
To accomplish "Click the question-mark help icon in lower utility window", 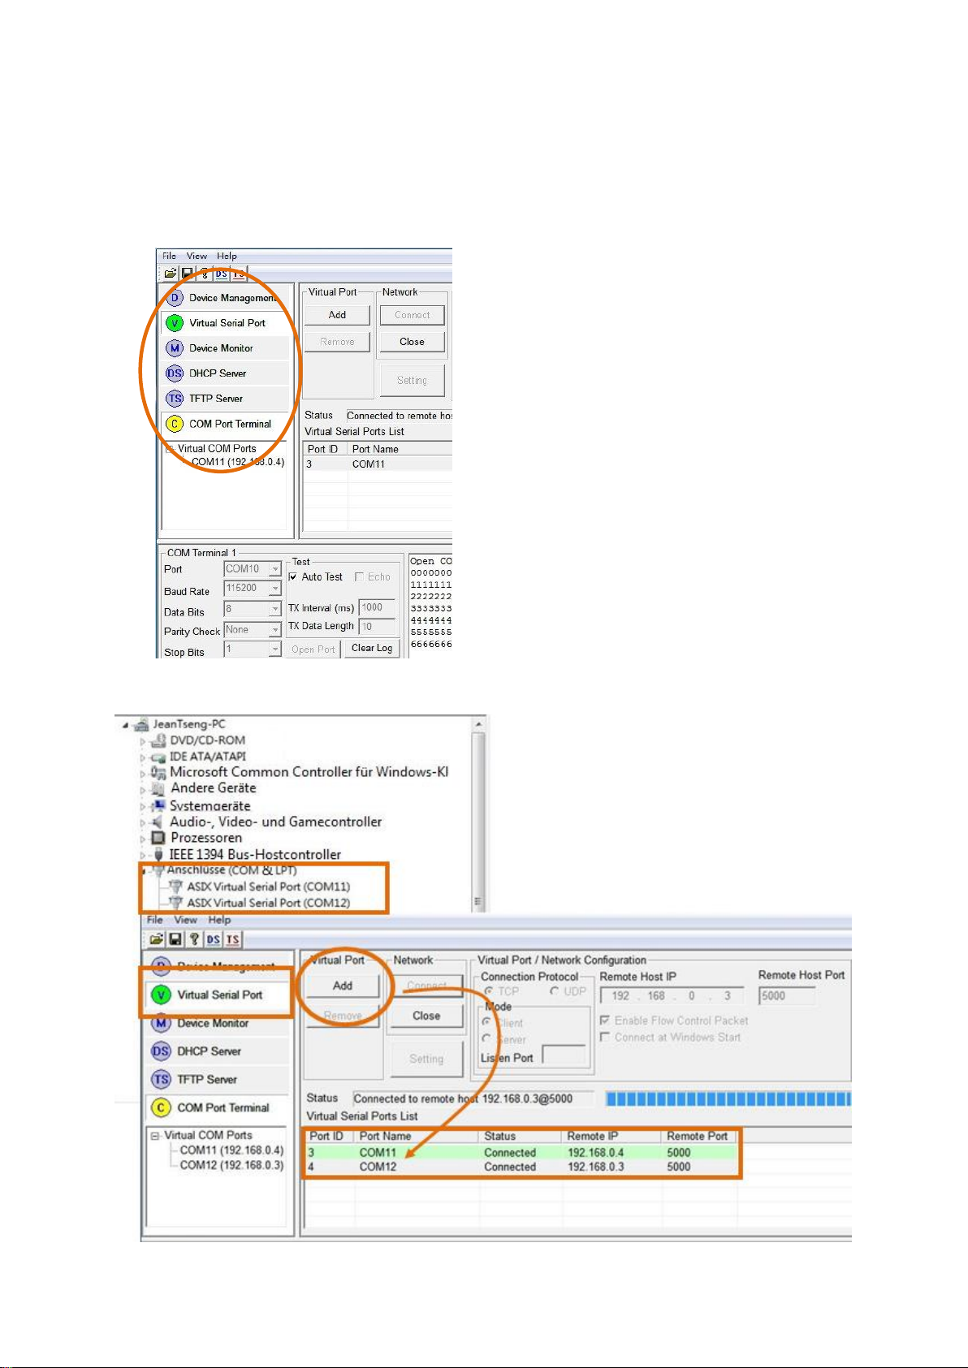I will click(193, 939).
